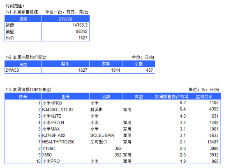The image size is (226, 168).
Task: Select the 类型 column header
Action: coord(138,97)
